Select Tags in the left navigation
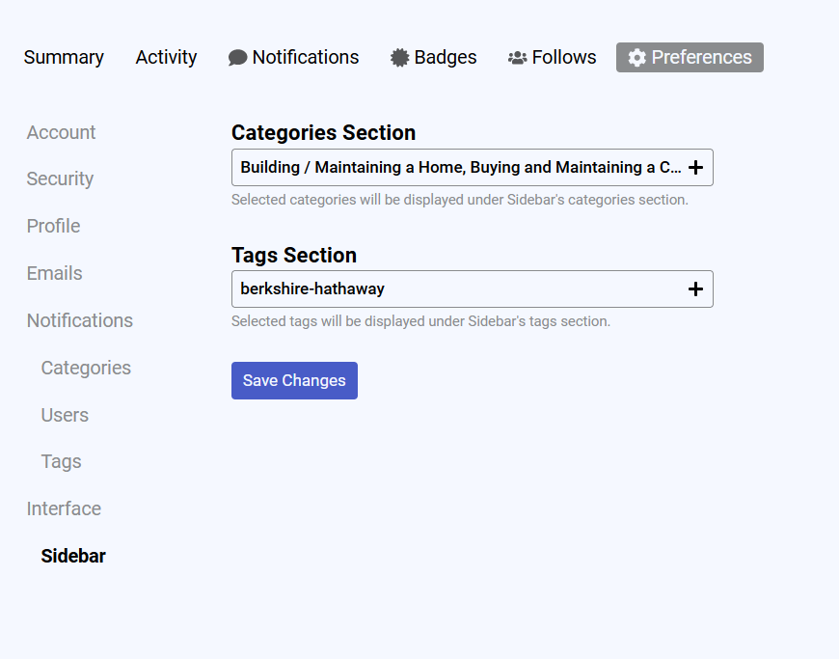The height and width of the screenshot is (659, 839). click(61, 461)
